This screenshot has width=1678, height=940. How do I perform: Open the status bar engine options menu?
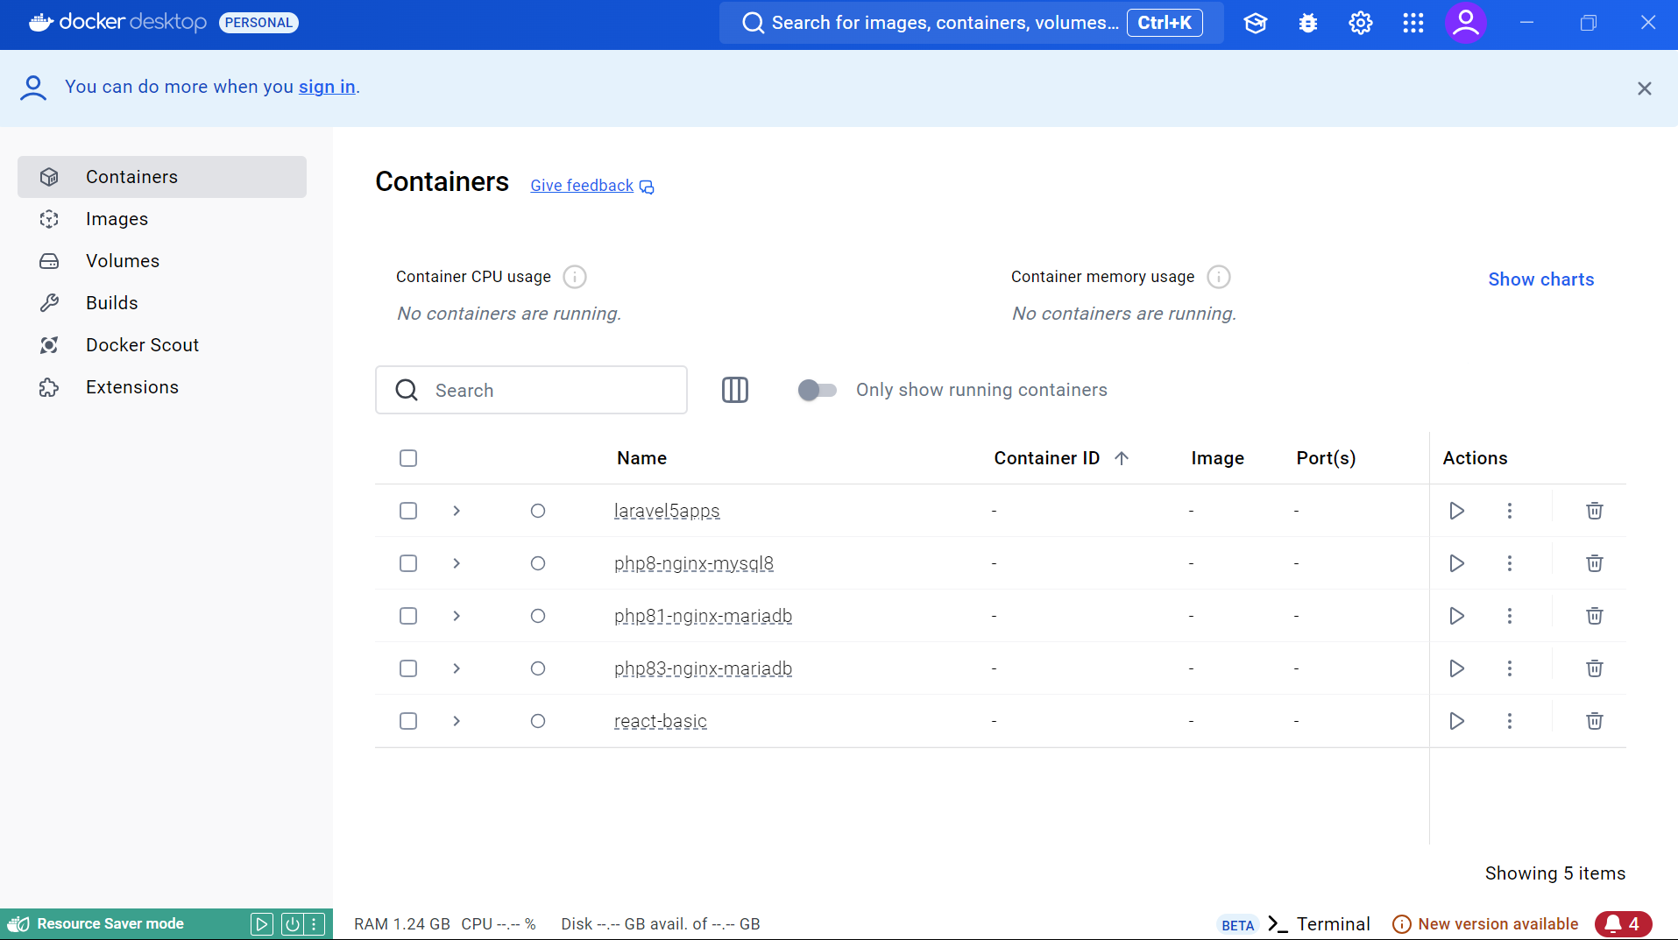315,924
